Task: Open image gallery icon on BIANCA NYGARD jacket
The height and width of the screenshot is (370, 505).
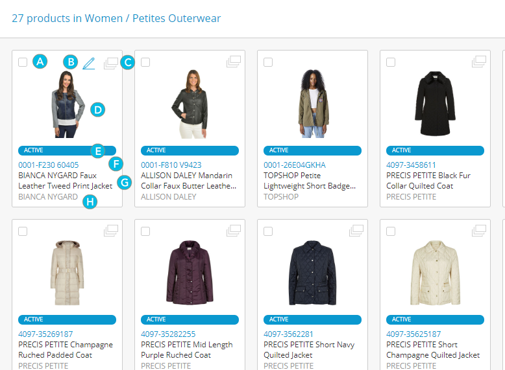Action: (x=110, y=62)
